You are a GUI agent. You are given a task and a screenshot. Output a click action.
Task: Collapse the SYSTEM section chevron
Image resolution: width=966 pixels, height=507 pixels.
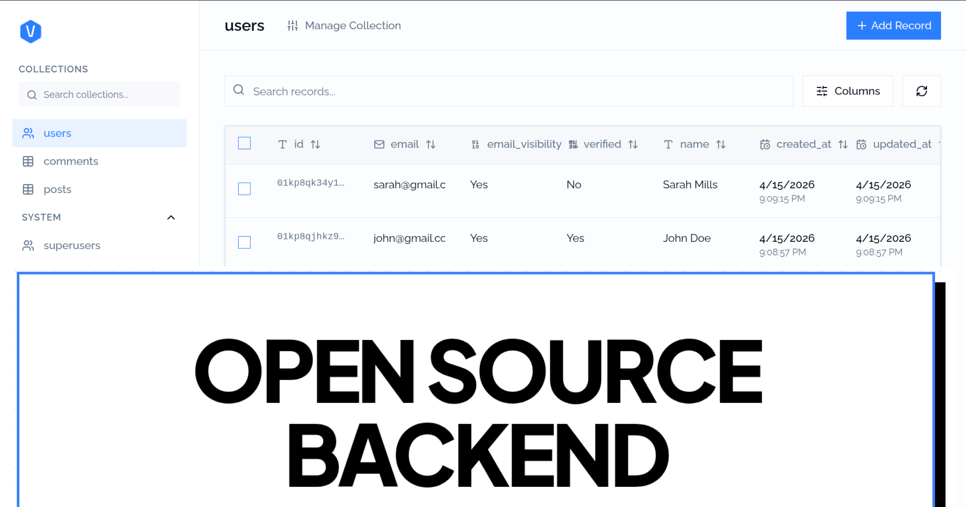171,218
